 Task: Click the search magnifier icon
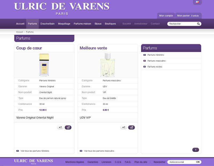coord(198,24)
